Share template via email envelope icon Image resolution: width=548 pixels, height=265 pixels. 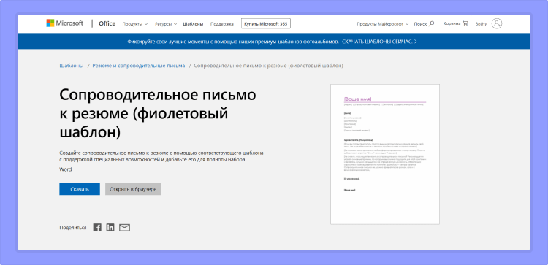coord(124,228)
